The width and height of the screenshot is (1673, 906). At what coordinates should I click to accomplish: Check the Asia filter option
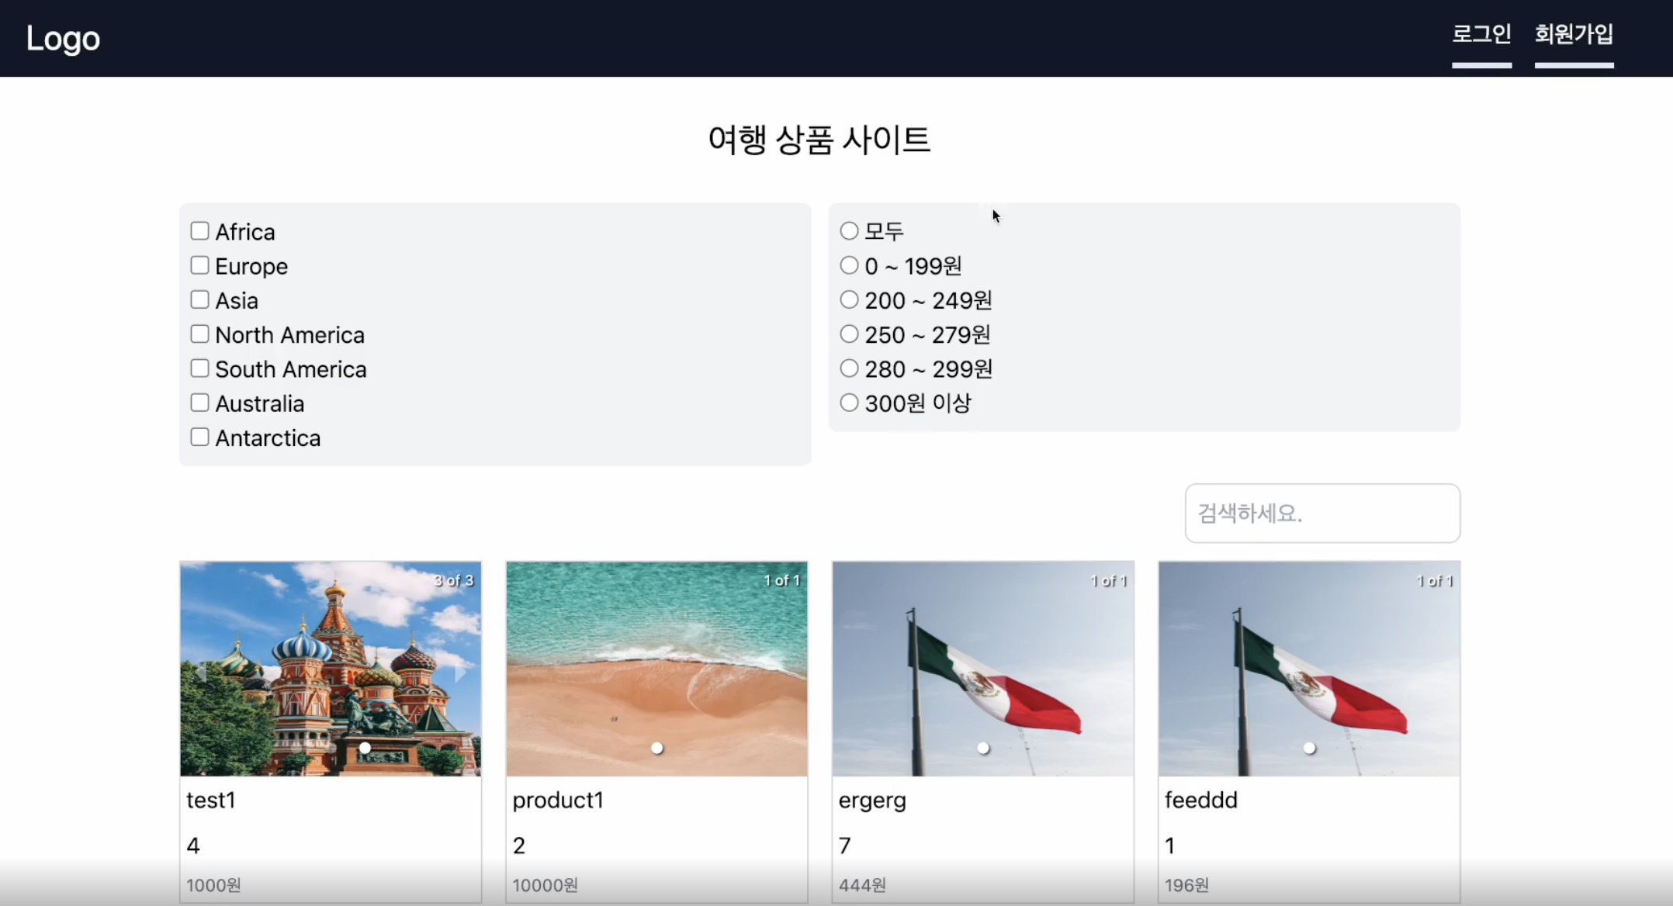199,299
